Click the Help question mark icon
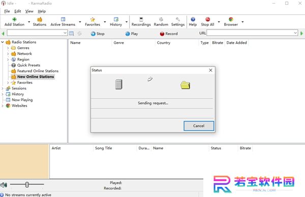305x197 pixels. (193, 19)
